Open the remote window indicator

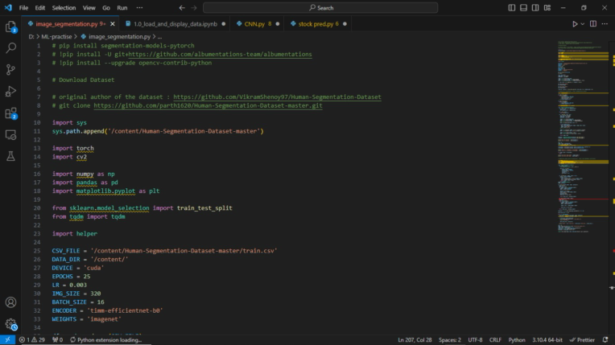(x=7, y=340)
